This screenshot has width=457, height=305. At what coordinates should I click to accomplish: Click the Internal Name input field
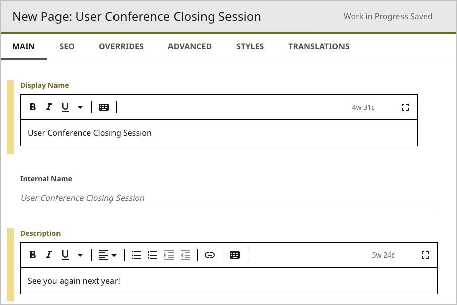tap(228, 198)
